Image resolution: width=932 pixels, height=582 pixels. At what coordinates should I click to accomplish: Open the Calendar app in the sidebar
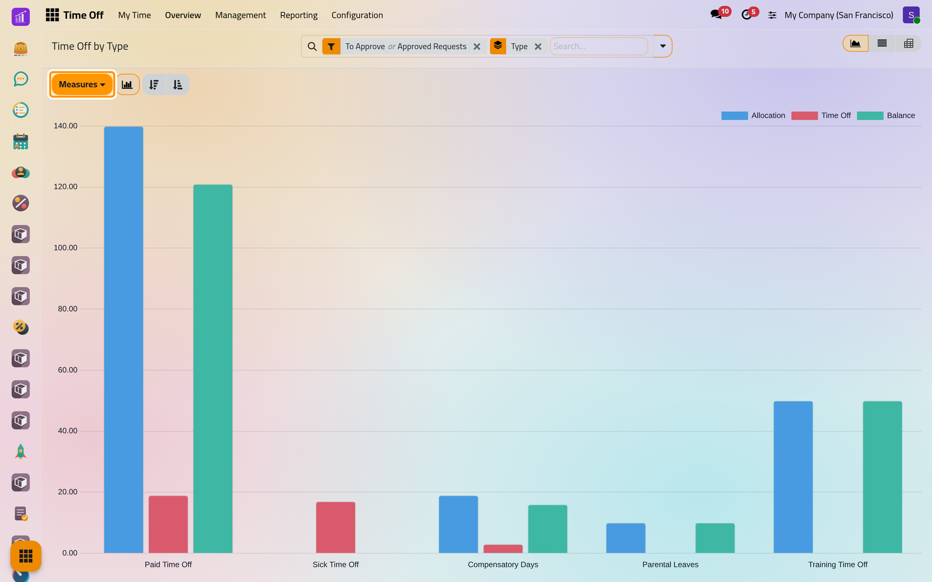click(20, 141)
